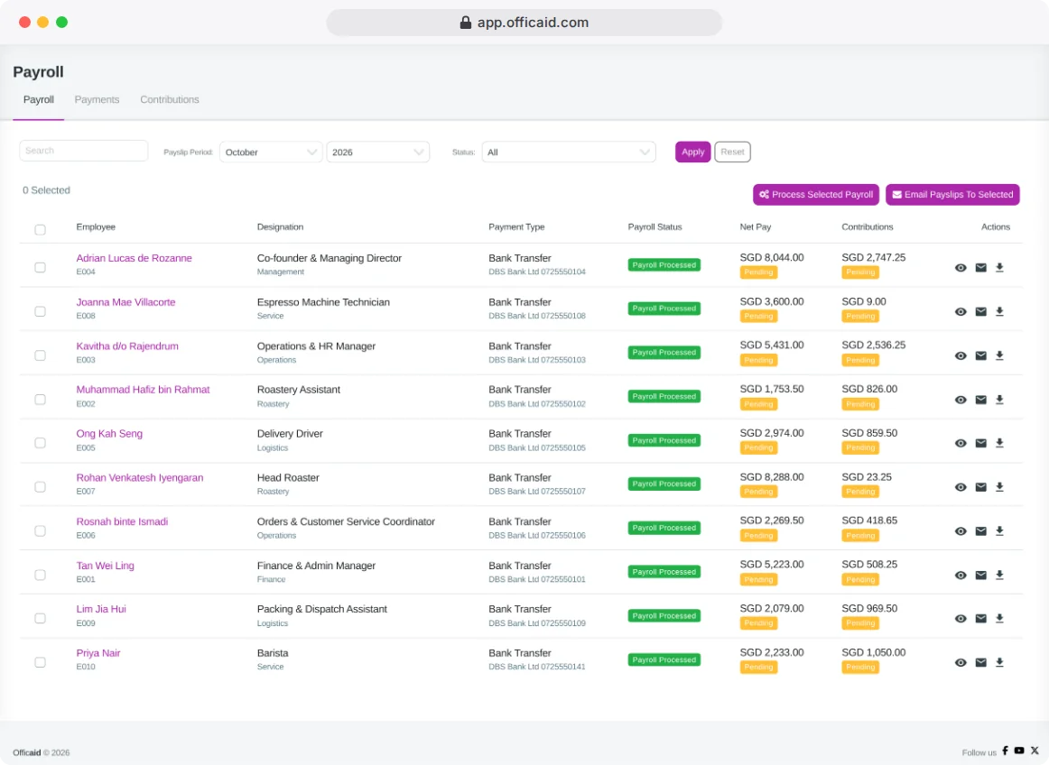The image size is (1049, 765).
Task: Email payslip to Adrian Lucas de Rozanne
Action: coord(980,268)
